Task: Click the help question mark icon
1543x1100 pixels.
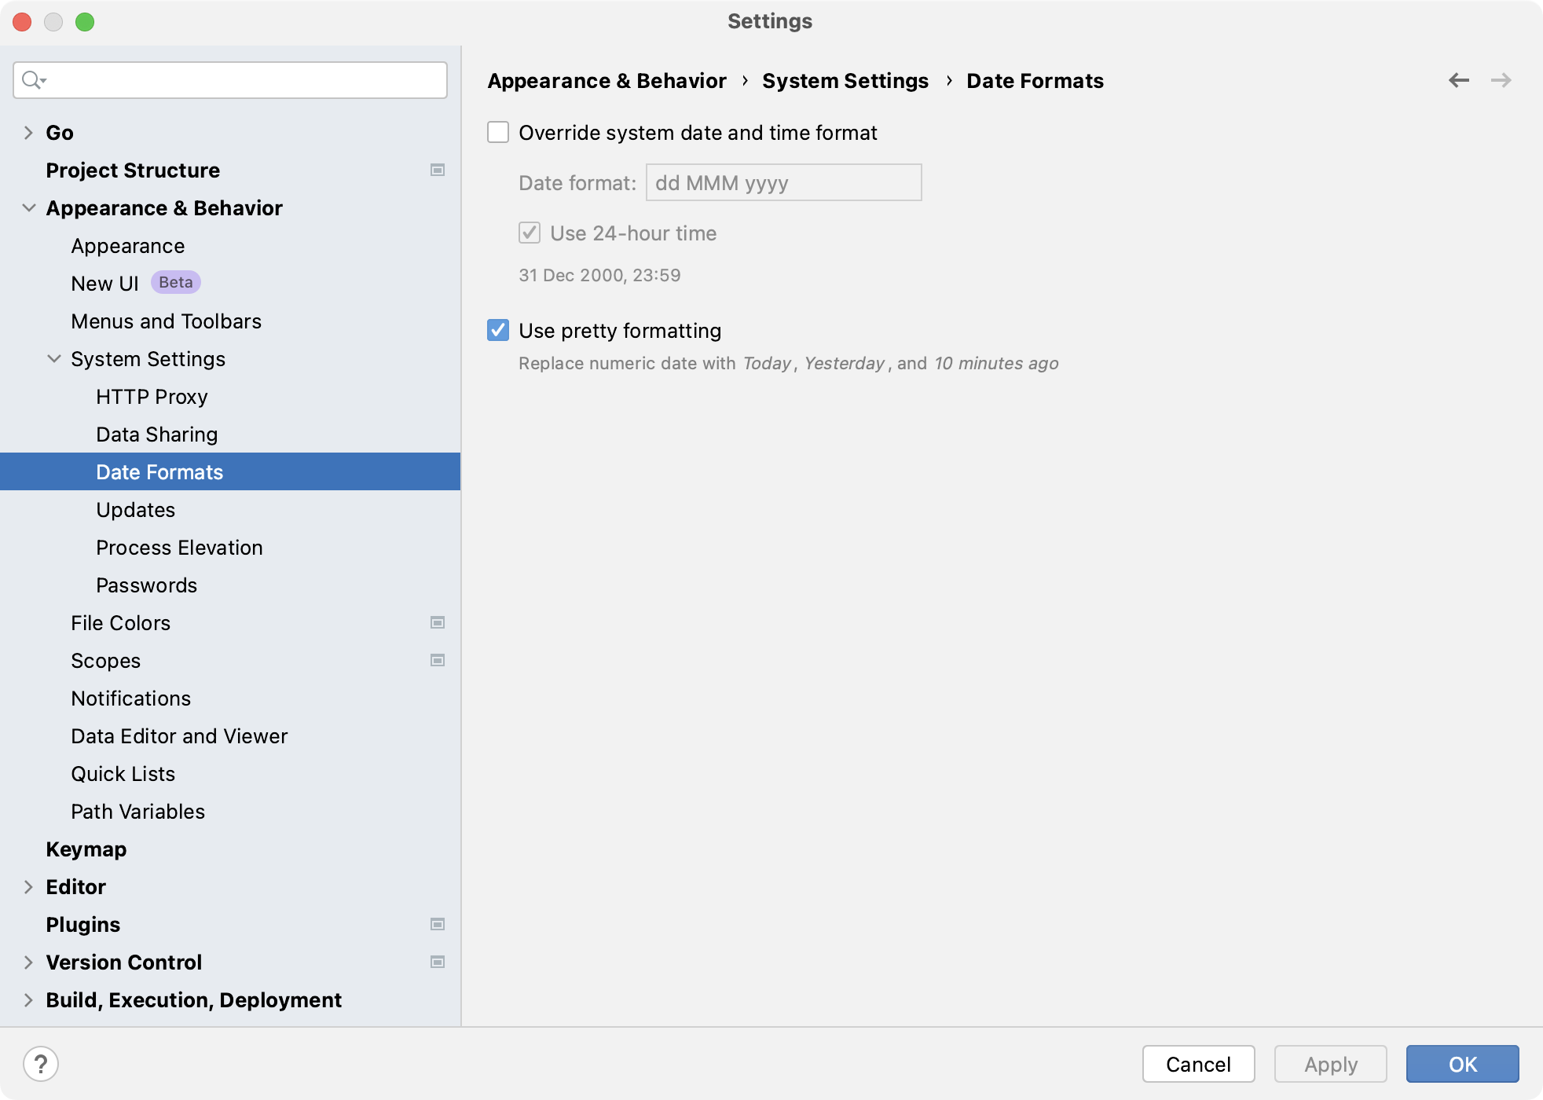Action: click(41, 1063)
